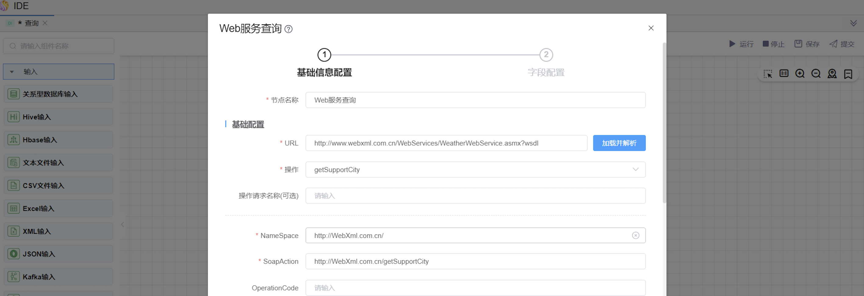Image resolution: width=864 pixels, height=296 pixels.
Task: Click the 运行 run button
Action: 741,44
